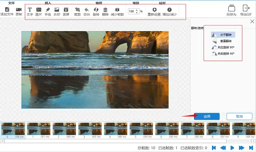Click the 增加/减少 delay clock icon
This screenshot has width=256, height=152.
[x=170, y=10]
